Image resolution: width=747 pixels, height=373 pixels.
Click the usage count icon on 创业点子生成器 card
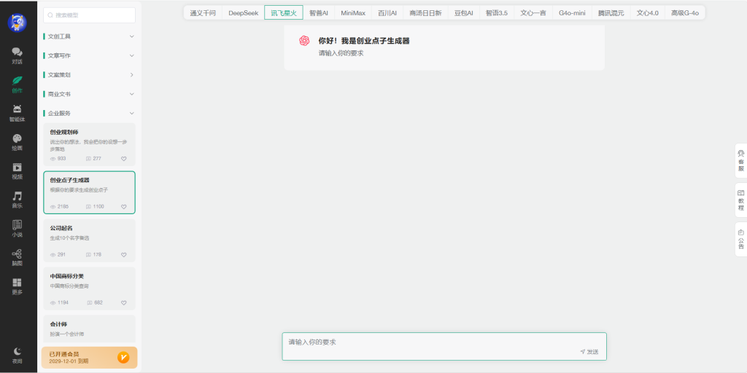click(x=88, y=206)
